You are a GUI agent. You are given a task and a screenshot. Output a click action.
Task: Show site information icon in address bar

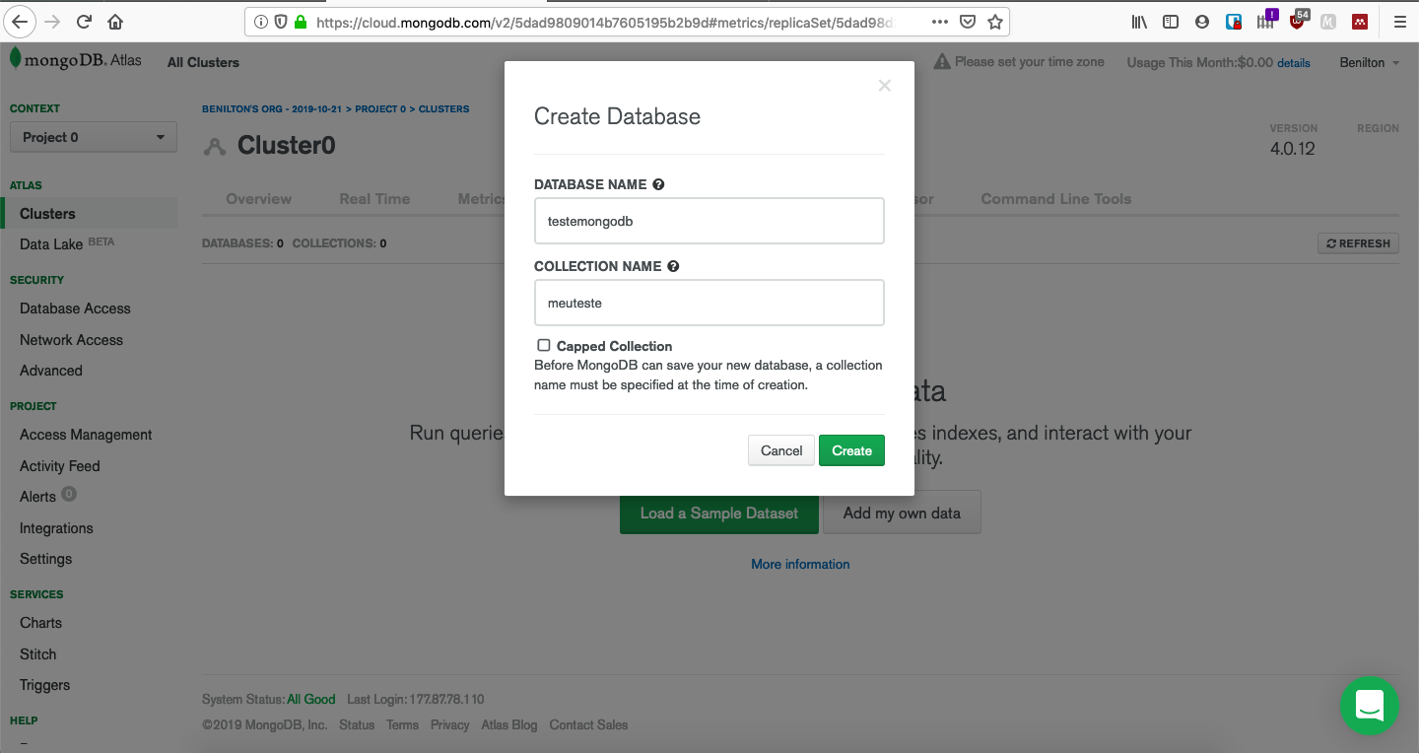coord(261,21)
